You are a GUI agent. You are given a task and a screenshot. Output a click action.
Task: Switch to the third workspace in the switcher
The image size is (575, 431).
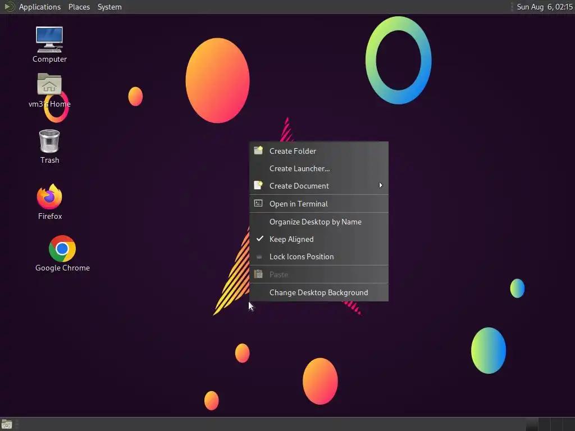557,424
